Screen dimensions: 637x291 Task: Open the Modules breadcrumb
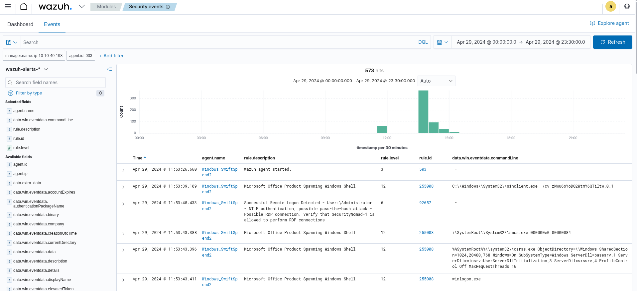click(x=106, y=7)
